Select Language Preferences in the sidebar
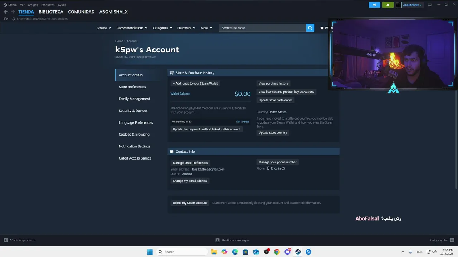Image resolution: width=458 pixels, height=257 pixels. (x=136, y=122)
